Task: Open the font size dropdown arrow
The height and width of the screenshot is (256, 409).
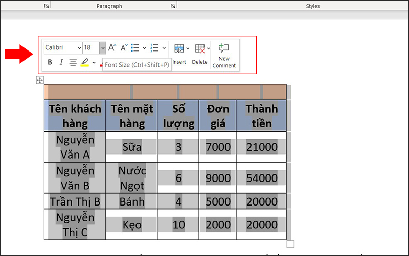Action: click(103, 47)
